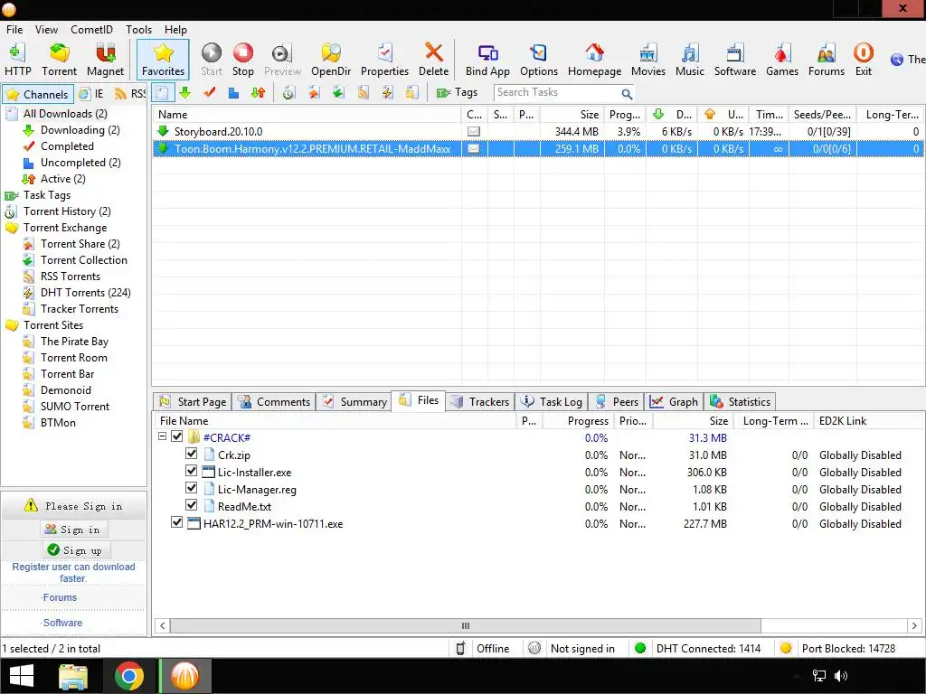Open the Games toolbar icon
926x694 pixels.
pyautogui.click(x=782, y=60)
